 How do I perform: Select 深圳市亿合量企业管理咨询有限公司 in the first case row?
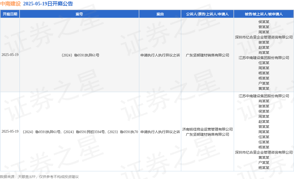(x=264, y=37)
